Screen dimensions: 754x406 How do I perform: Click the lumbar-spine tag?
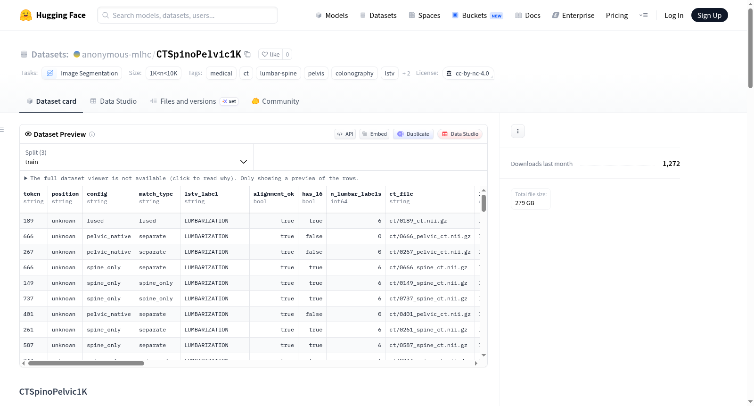coord(279,73)
